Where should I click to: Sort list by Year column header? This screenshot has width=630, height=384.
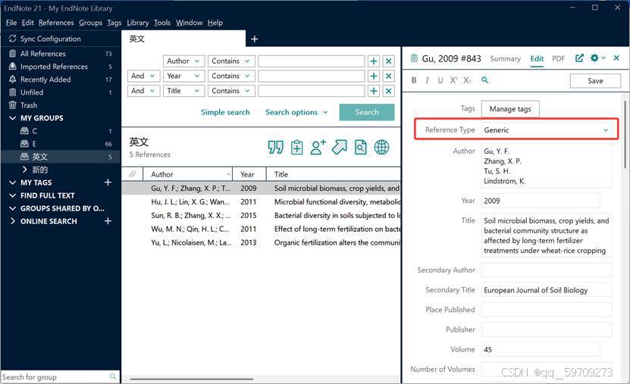click(249, 174)
